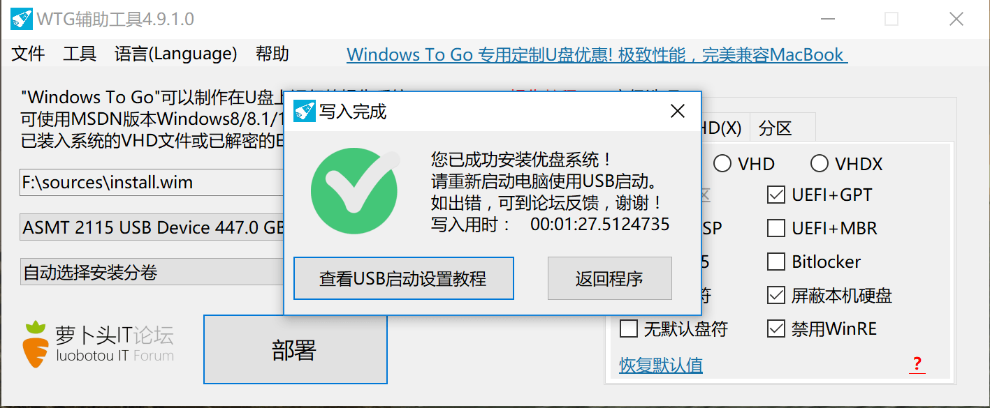Select the VHD radio button
Screen dimensions: 990x408
pyautogui.click(x=722, y=164)
